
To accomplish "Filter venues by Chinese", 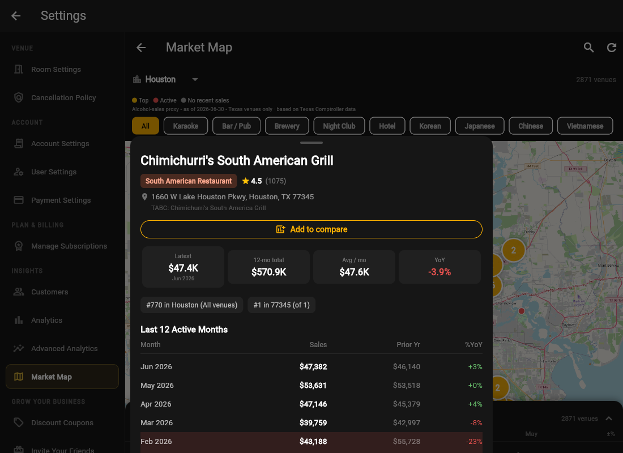I will [x=531, y=126].
